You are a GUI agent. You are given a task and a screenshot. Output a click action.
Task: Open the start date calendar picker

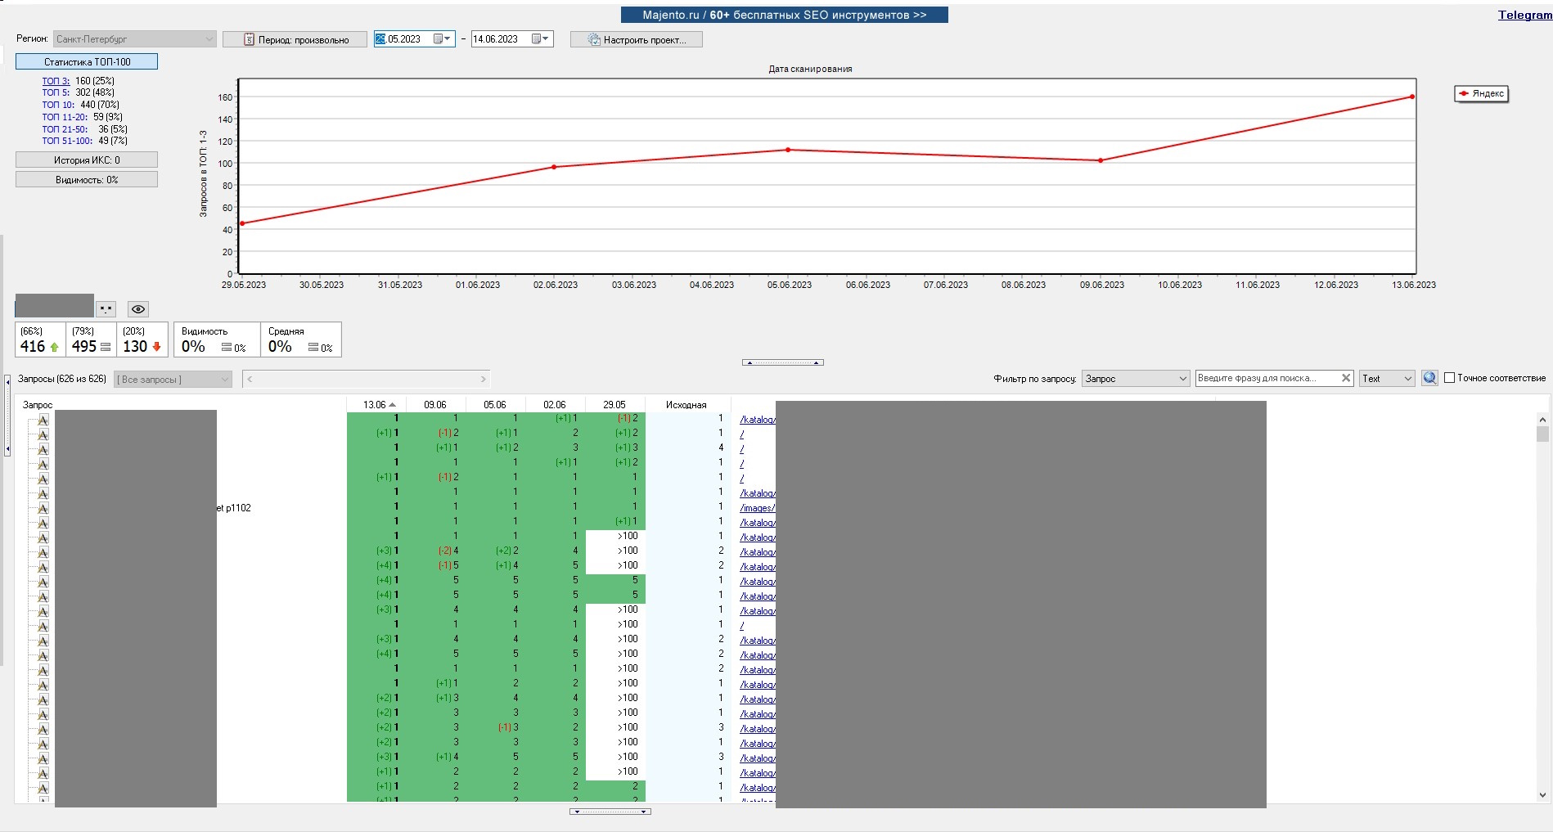click(x=443, y=39)
